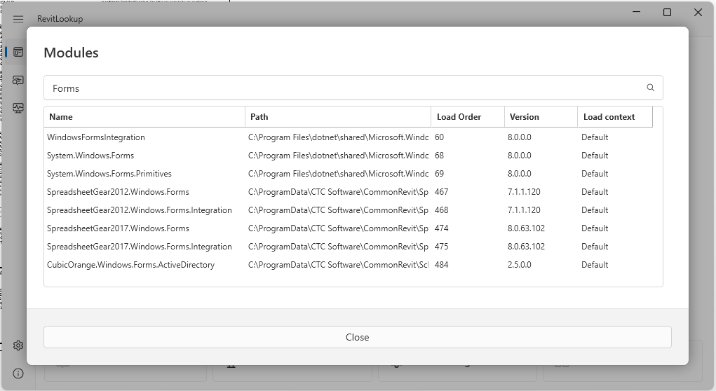Select SpreadsheetGear2017.Windows.Forms.Integration module
Screen dimensions: 716x391
tap(140, 247)
